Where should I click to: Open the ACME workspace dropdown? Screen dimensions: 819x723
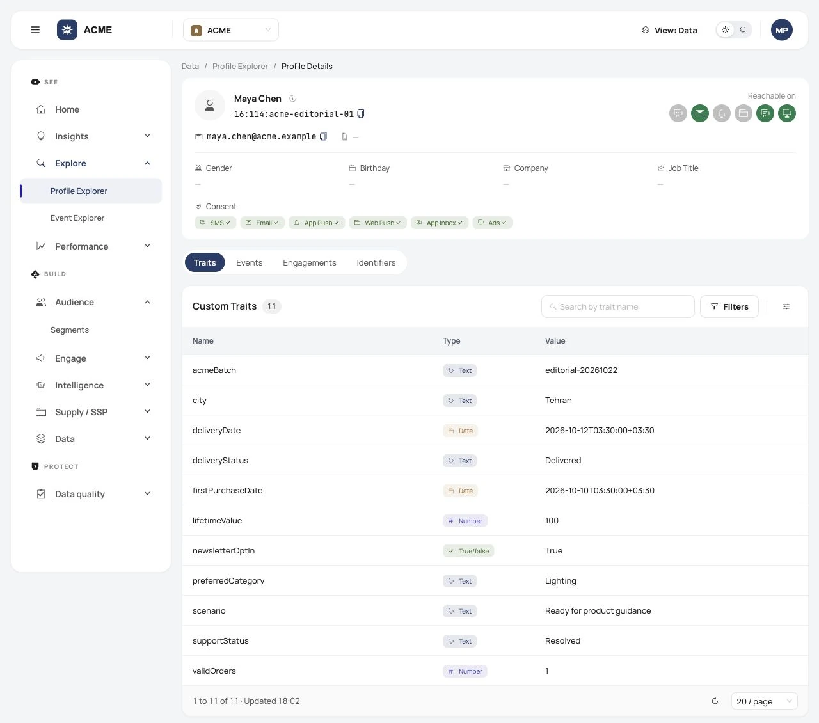231,30
